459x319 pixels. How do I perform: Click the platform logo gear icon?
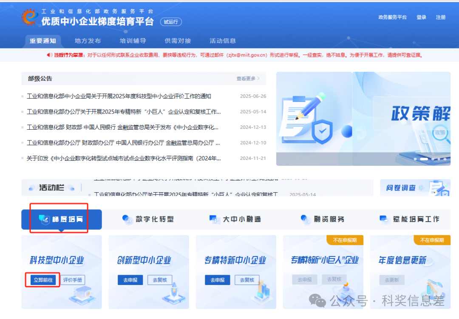[28, 16]
